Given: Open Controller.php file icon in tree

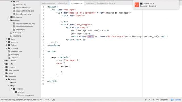Looking at the screenshot, I should 14,5.
